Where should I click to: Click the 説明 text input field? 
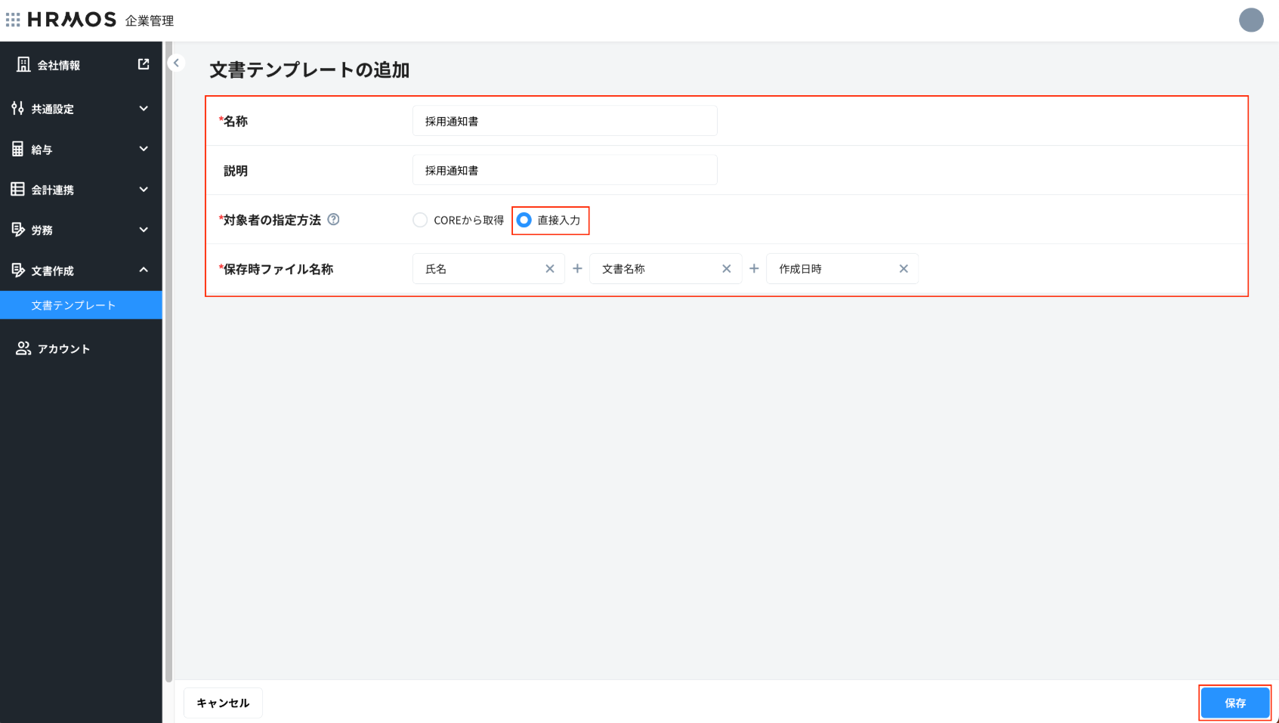tap(564, 171)
